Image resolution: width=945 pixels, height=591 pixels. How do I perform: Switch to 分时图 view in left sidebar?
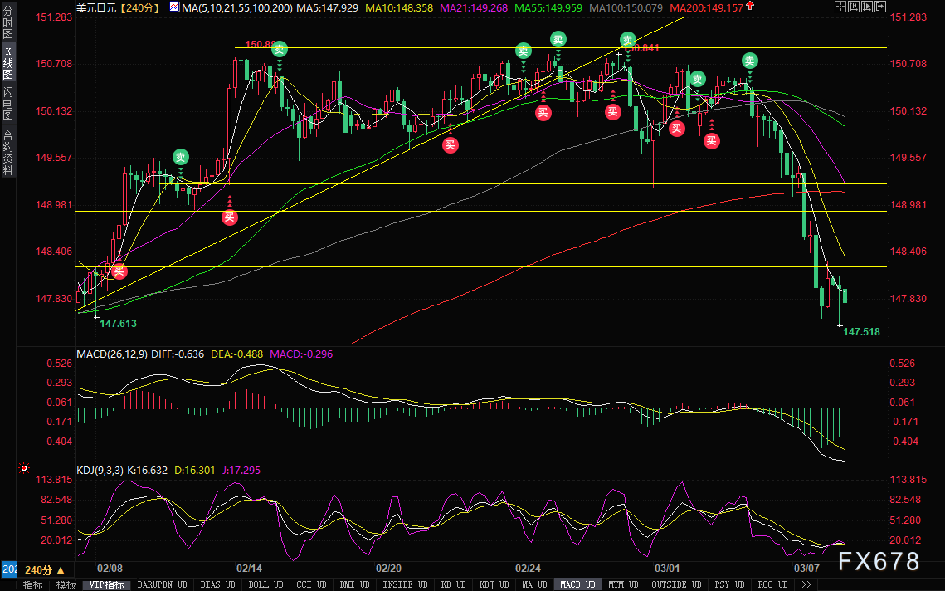click(7, 22)
